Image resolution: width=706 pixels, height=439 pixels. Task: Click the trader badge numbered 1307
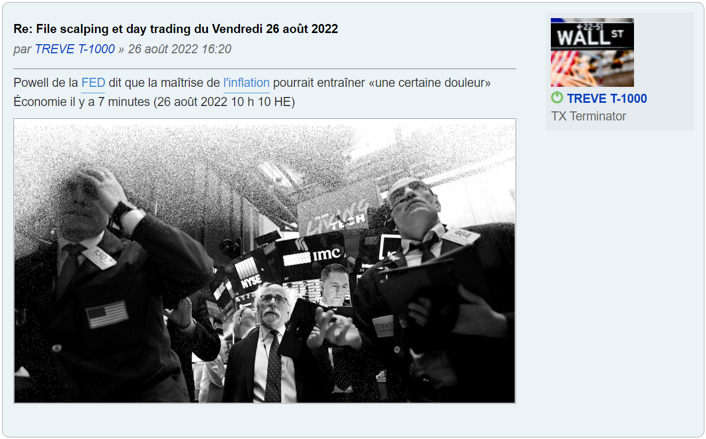click(100, 257)
